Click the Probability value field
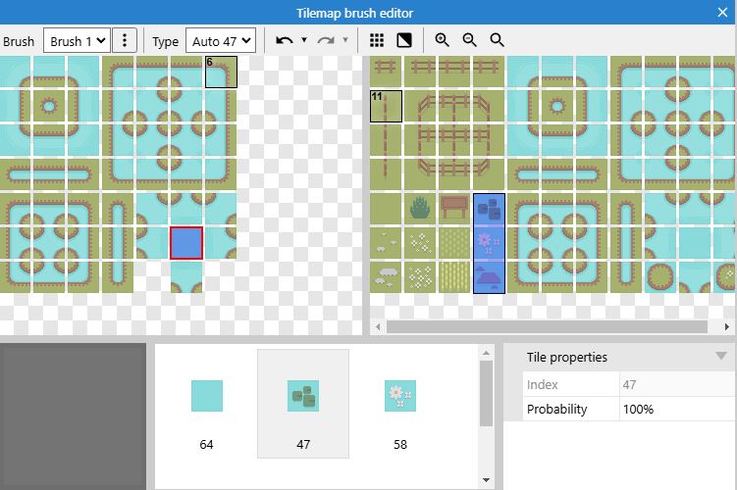 click(x=677, y=409)
